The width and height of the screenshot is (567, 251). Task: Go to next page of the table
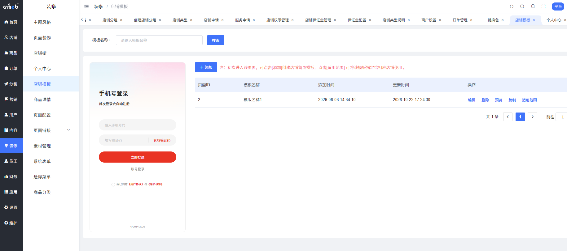click(533, 117)
